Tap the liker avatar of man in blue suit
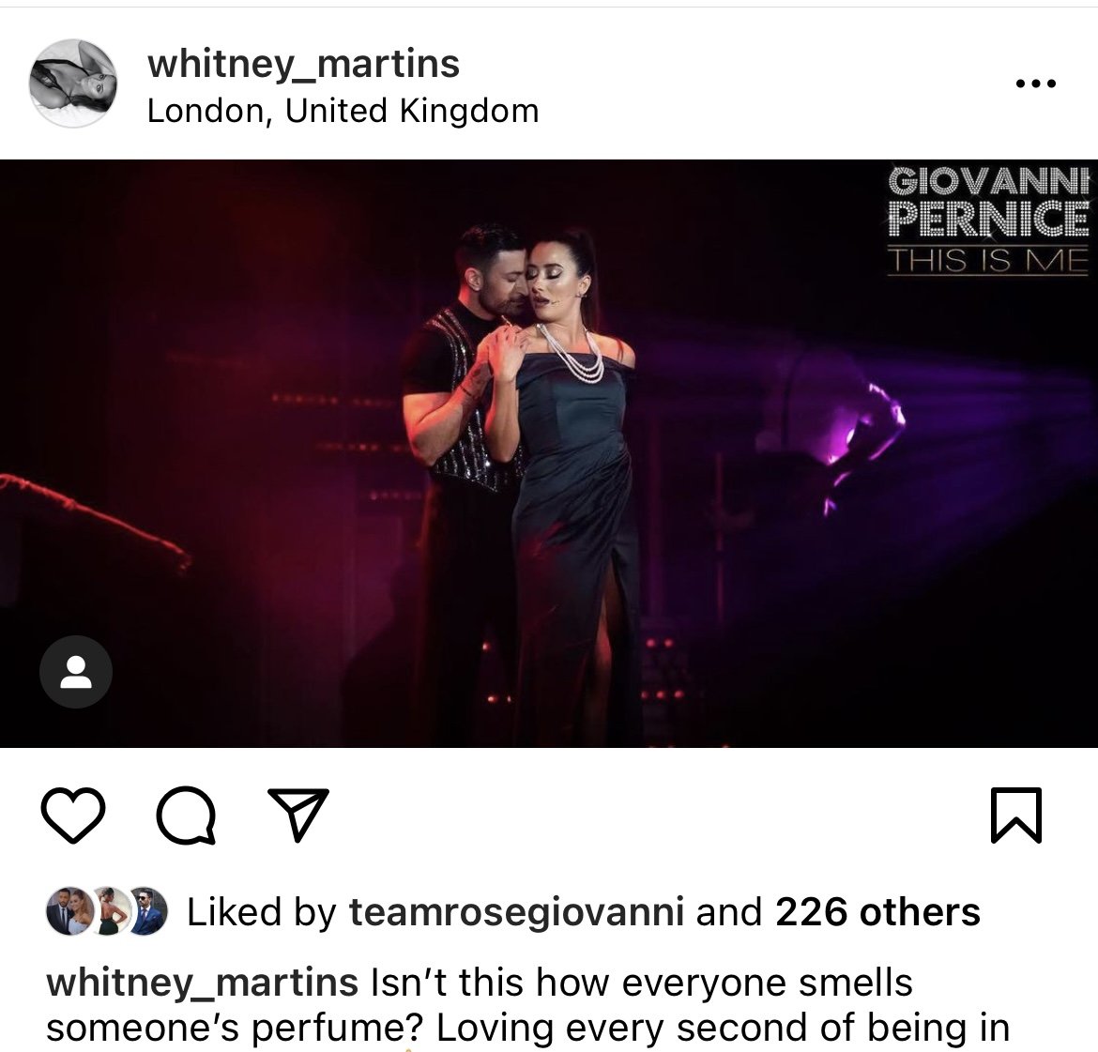 (146, 912)
